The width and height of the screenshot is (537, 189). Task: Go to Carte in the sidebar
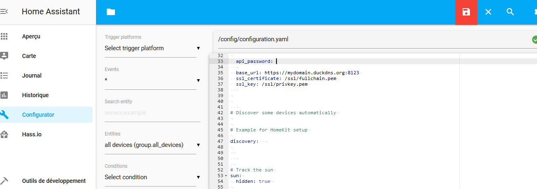point(29,56)
